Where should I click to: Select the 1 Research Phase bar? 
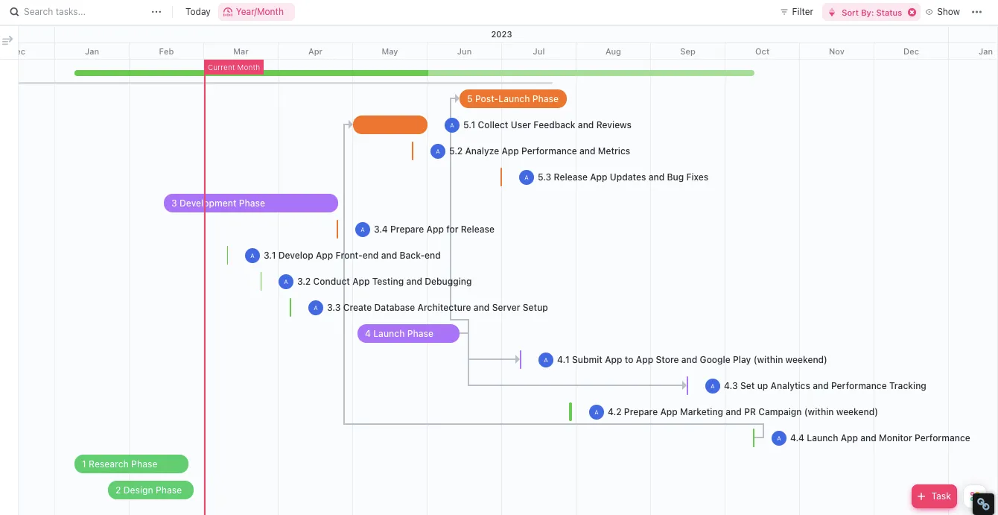(131, 464)
